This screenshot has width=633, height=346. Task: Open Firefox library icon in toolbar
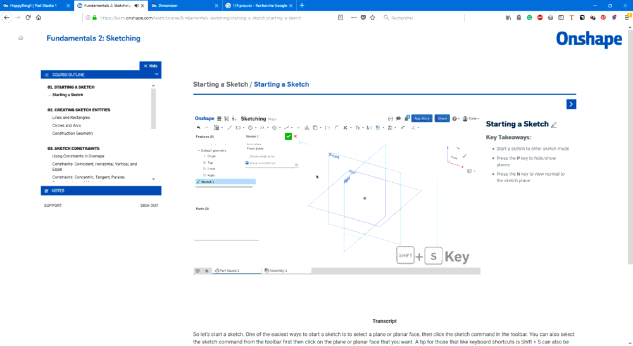pos(508,17)
